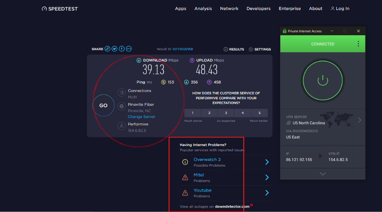Click the US East Shadowsocks text
Screen dimensions: 382x212
pos(293,137)
